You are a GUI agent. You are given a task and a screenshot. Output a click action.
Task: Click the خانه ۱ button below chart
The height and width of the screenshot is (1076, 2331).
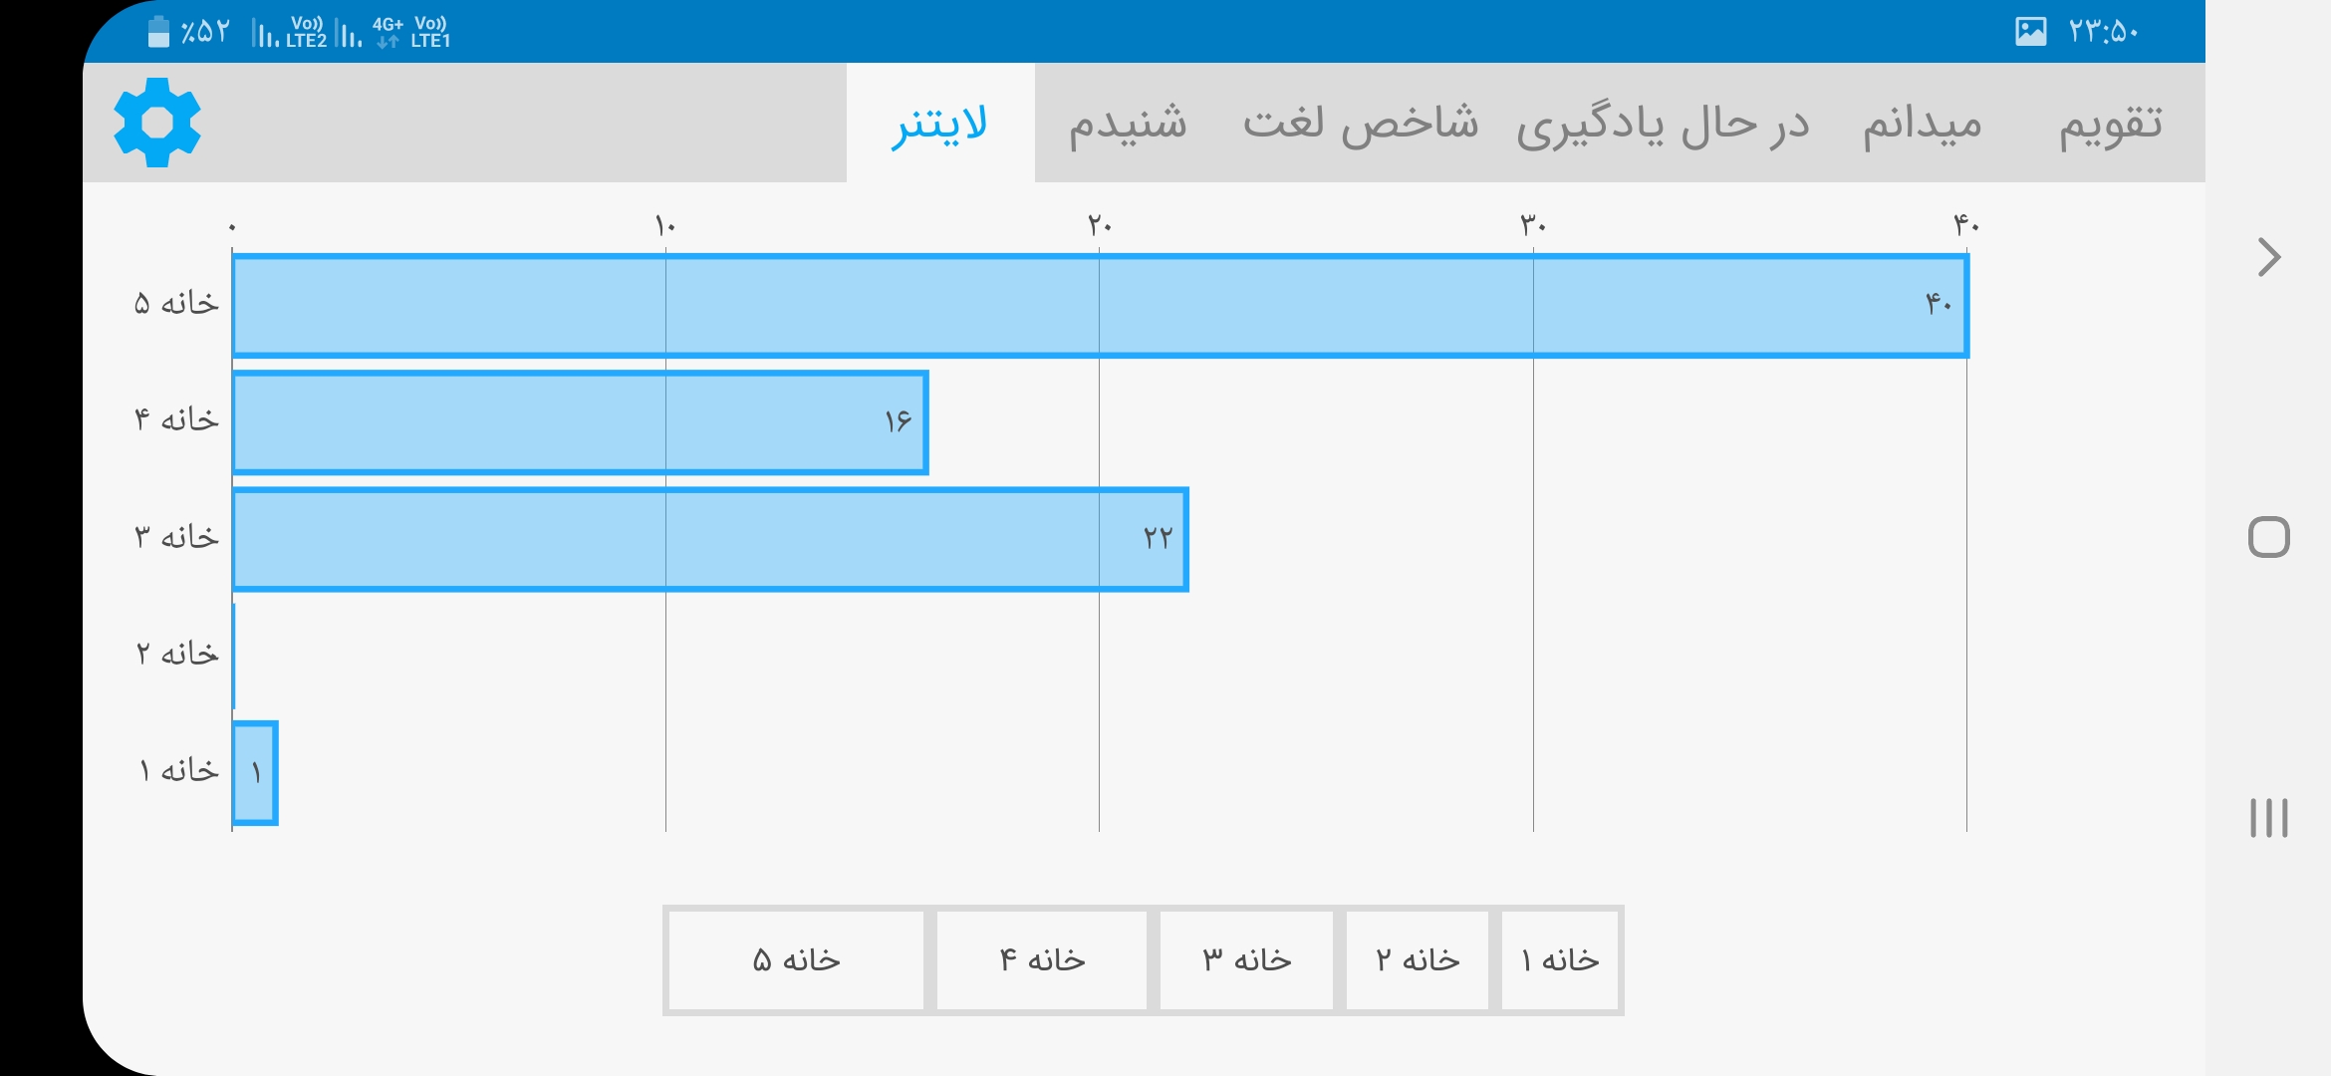(1560, 960)
